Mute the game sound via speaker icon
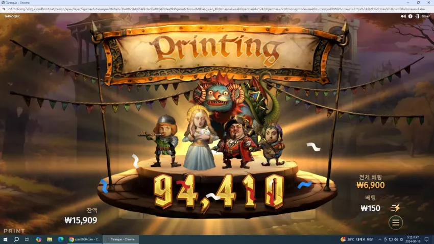This screenshot has height=244, width=434. [403, 16]
